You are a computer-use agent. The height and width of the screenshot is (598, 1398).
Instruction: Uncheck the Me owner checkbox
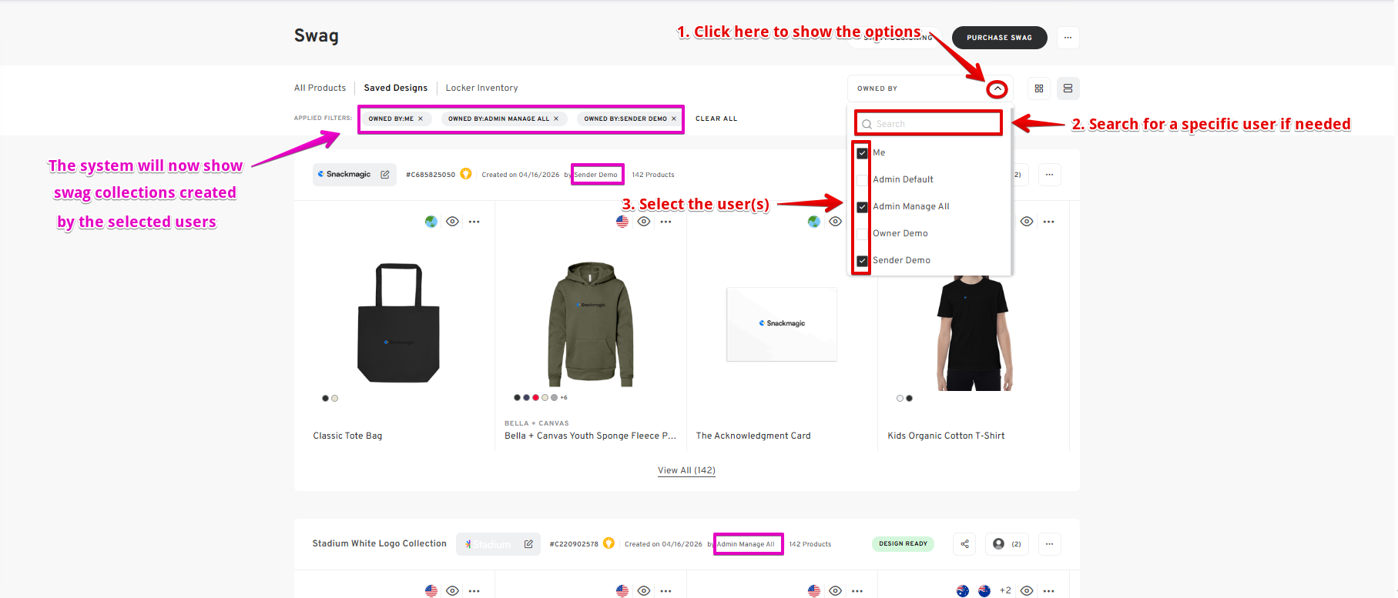pyautogui.click(x=863, y=153)
